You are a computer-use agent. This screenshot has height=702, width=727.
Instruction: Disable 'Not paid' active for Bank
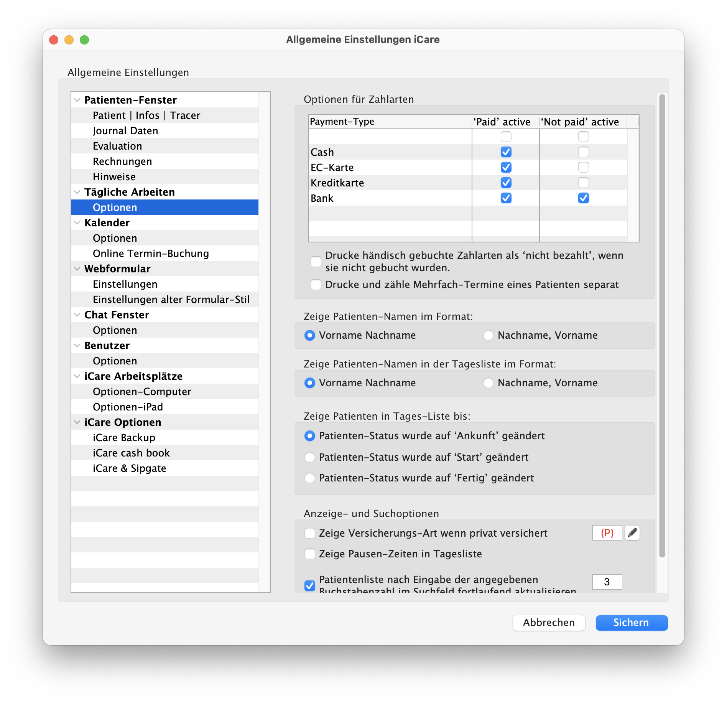tap(583, 198)
